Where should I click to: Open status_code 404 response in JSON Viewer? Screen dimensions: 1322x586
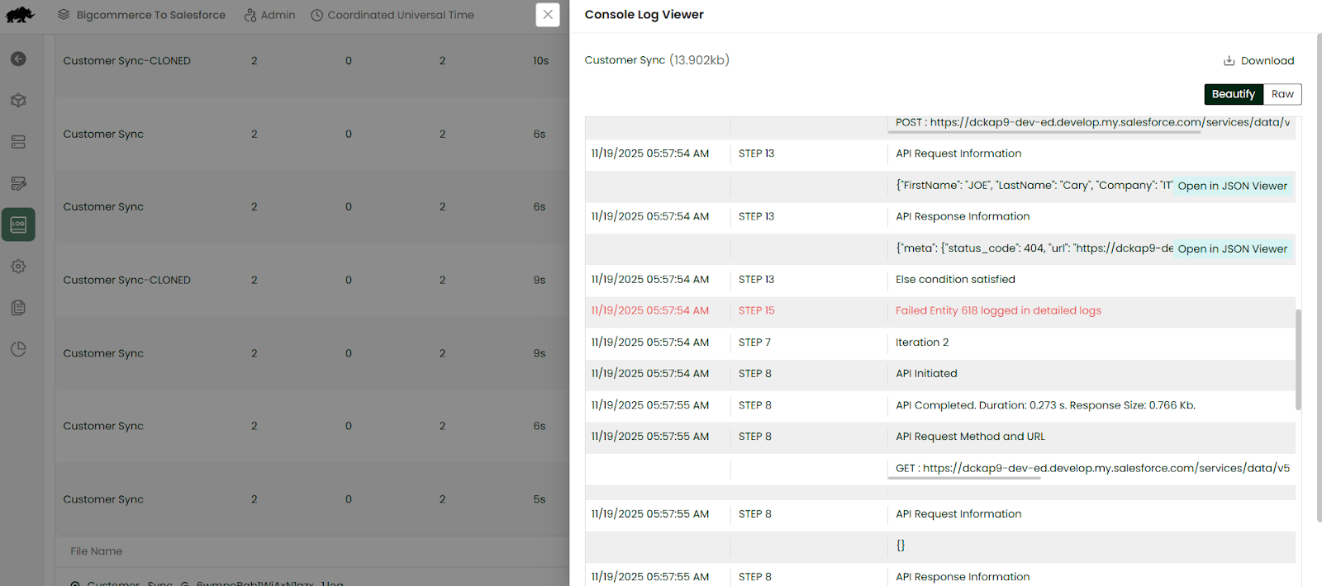tap(1232, 248)
